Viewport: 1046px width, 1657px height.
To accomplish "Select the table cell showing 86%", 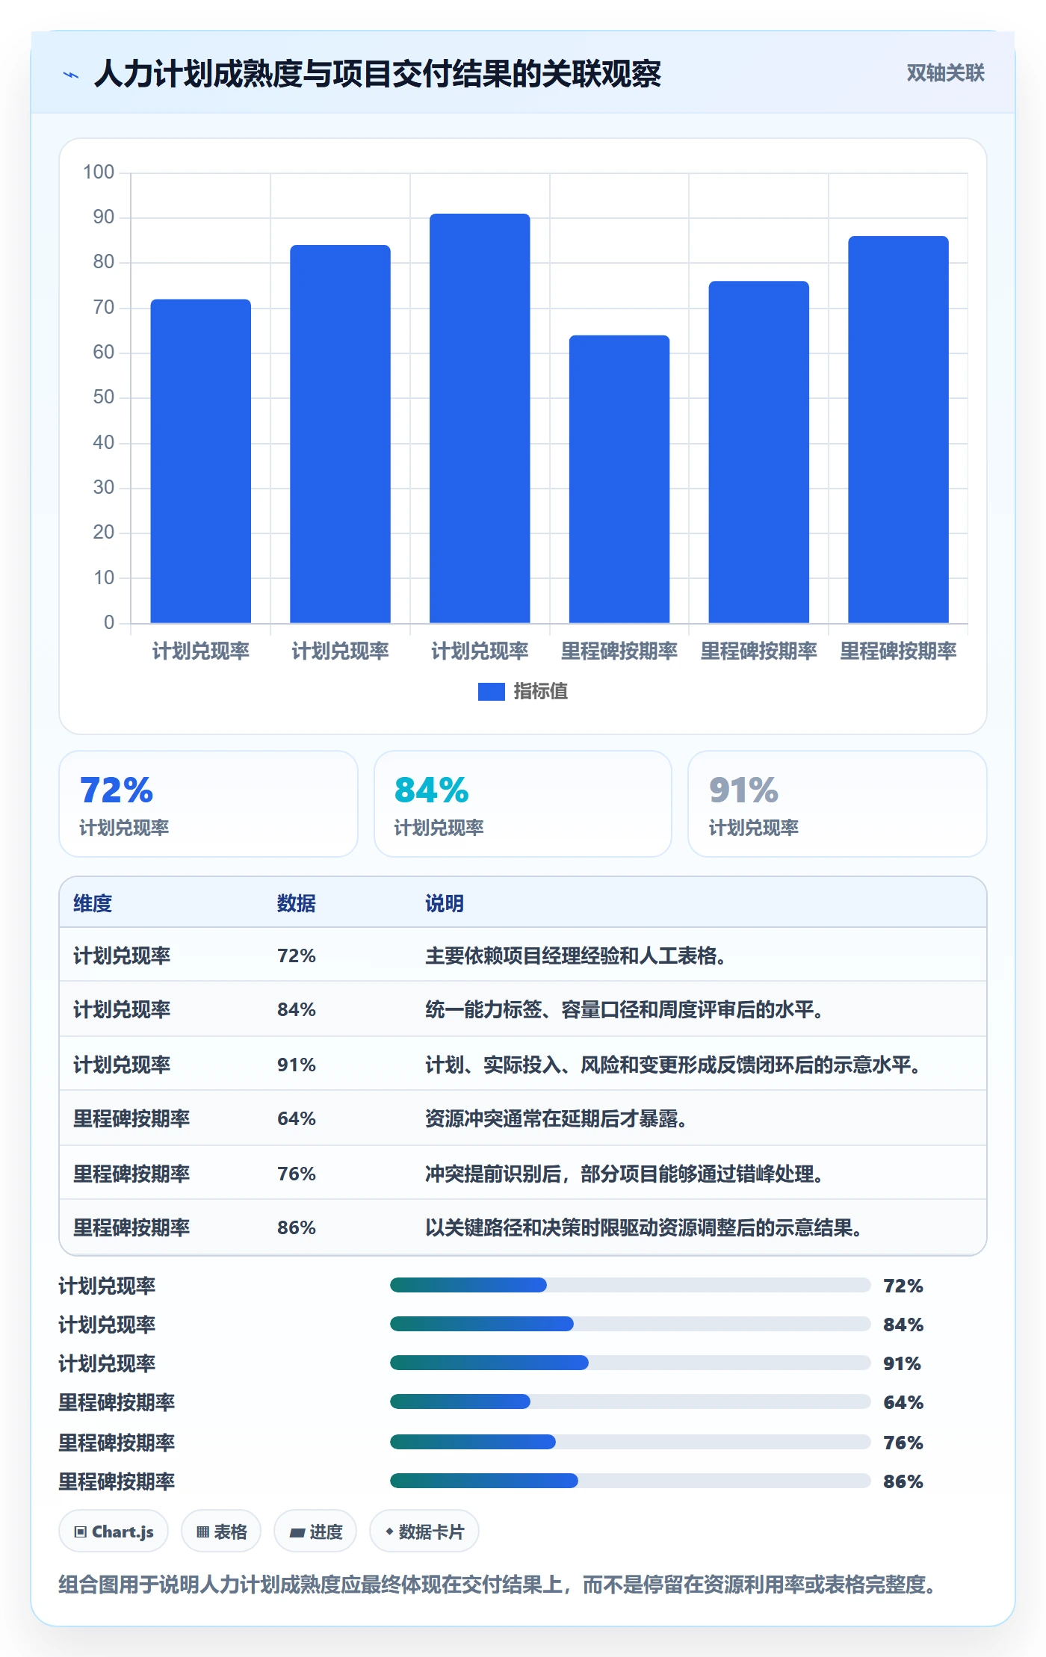I will coord(297,1227).
